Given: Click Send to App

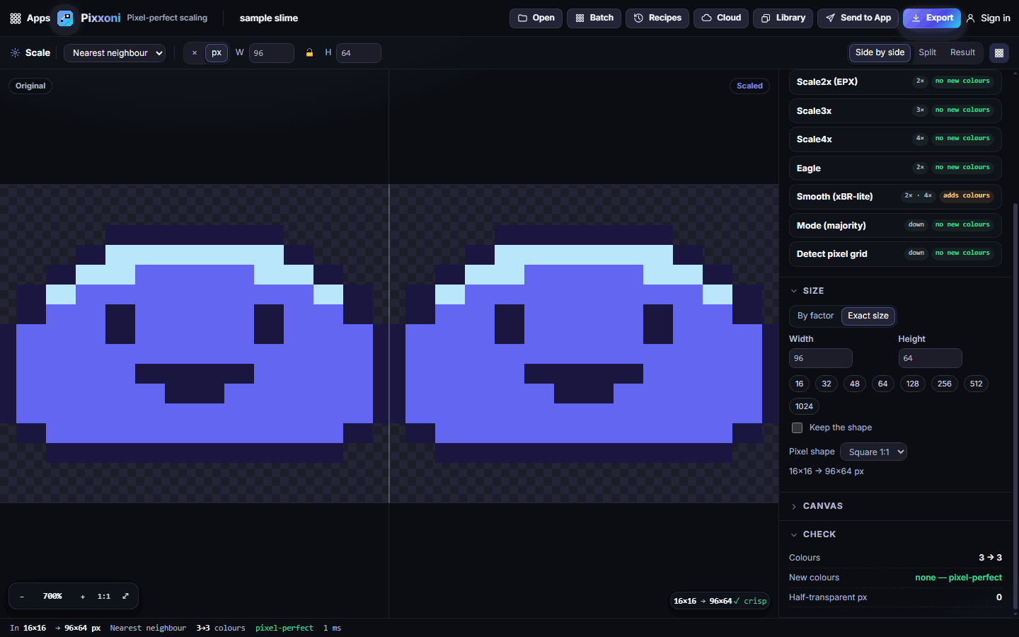Looking at the screenshot, I should coord(858,18).
